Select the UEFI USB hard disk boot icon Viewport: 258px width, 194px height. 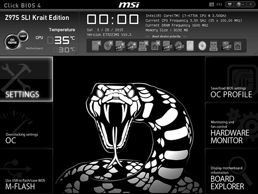tap(120, 46)
